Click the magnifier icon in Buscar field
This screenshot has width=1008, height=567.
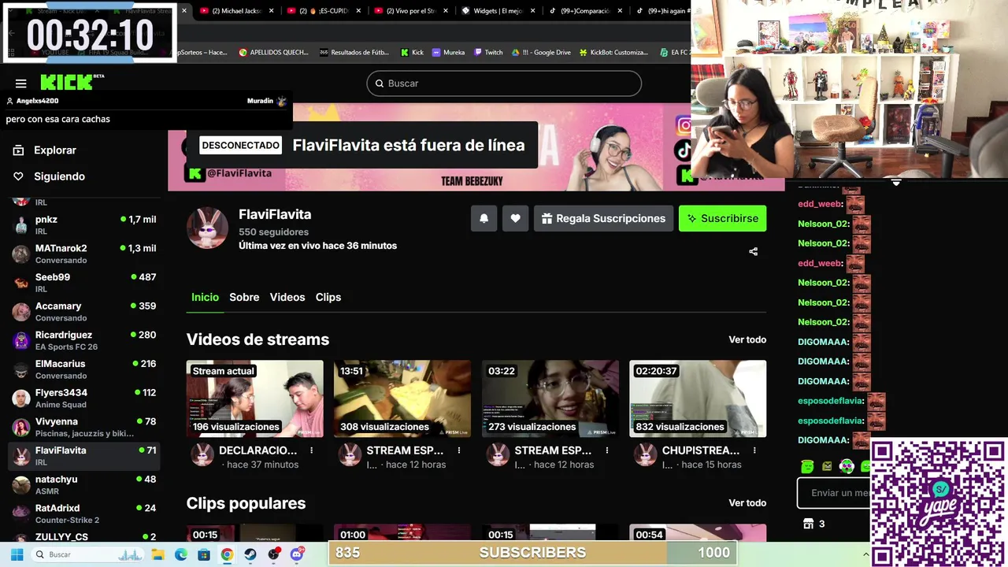click(x=379, y=83)
